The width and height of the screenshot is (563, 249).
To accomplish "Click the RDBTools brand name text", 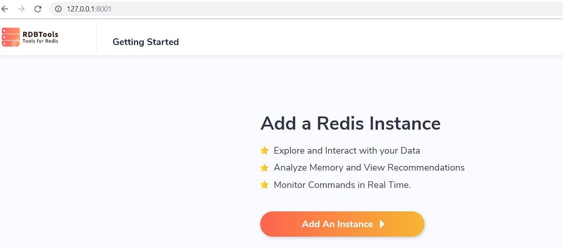I will [x=40, y=35].
